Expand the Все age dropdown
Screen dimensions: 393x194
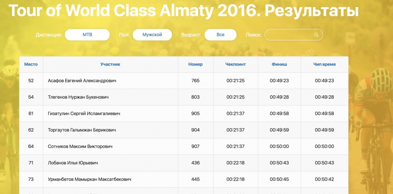pyautogui.click(x=220, y=34)
